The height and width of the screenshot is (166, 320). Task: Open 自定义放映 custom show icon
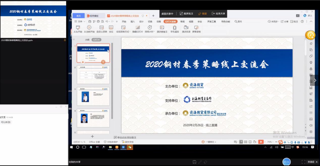pyautogui.click(x=102, y=27)
